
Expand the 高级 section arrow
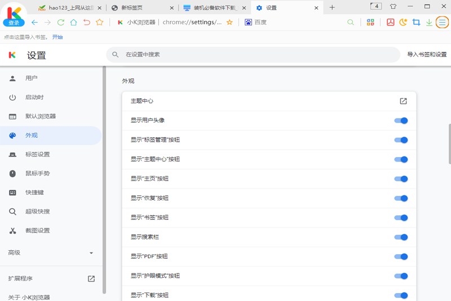[91, 253]
